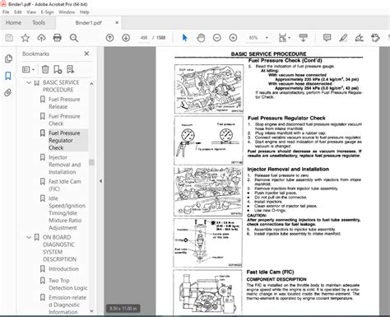Open the File menu
390x317 pixels.
pos(6,12)
